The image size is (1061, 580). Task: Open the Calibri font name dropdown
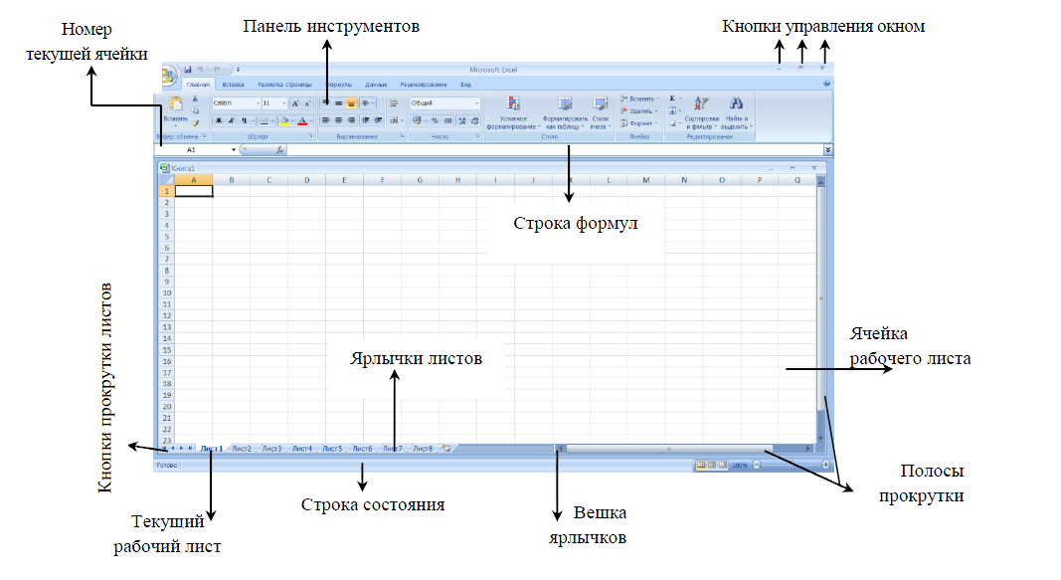(258, 103)
